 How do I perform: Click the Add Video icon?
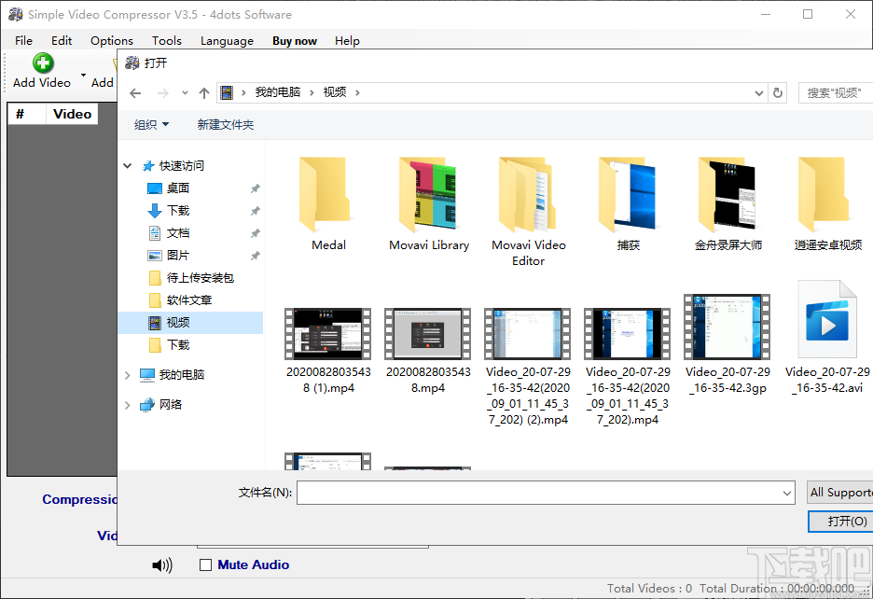click(43, 63)
